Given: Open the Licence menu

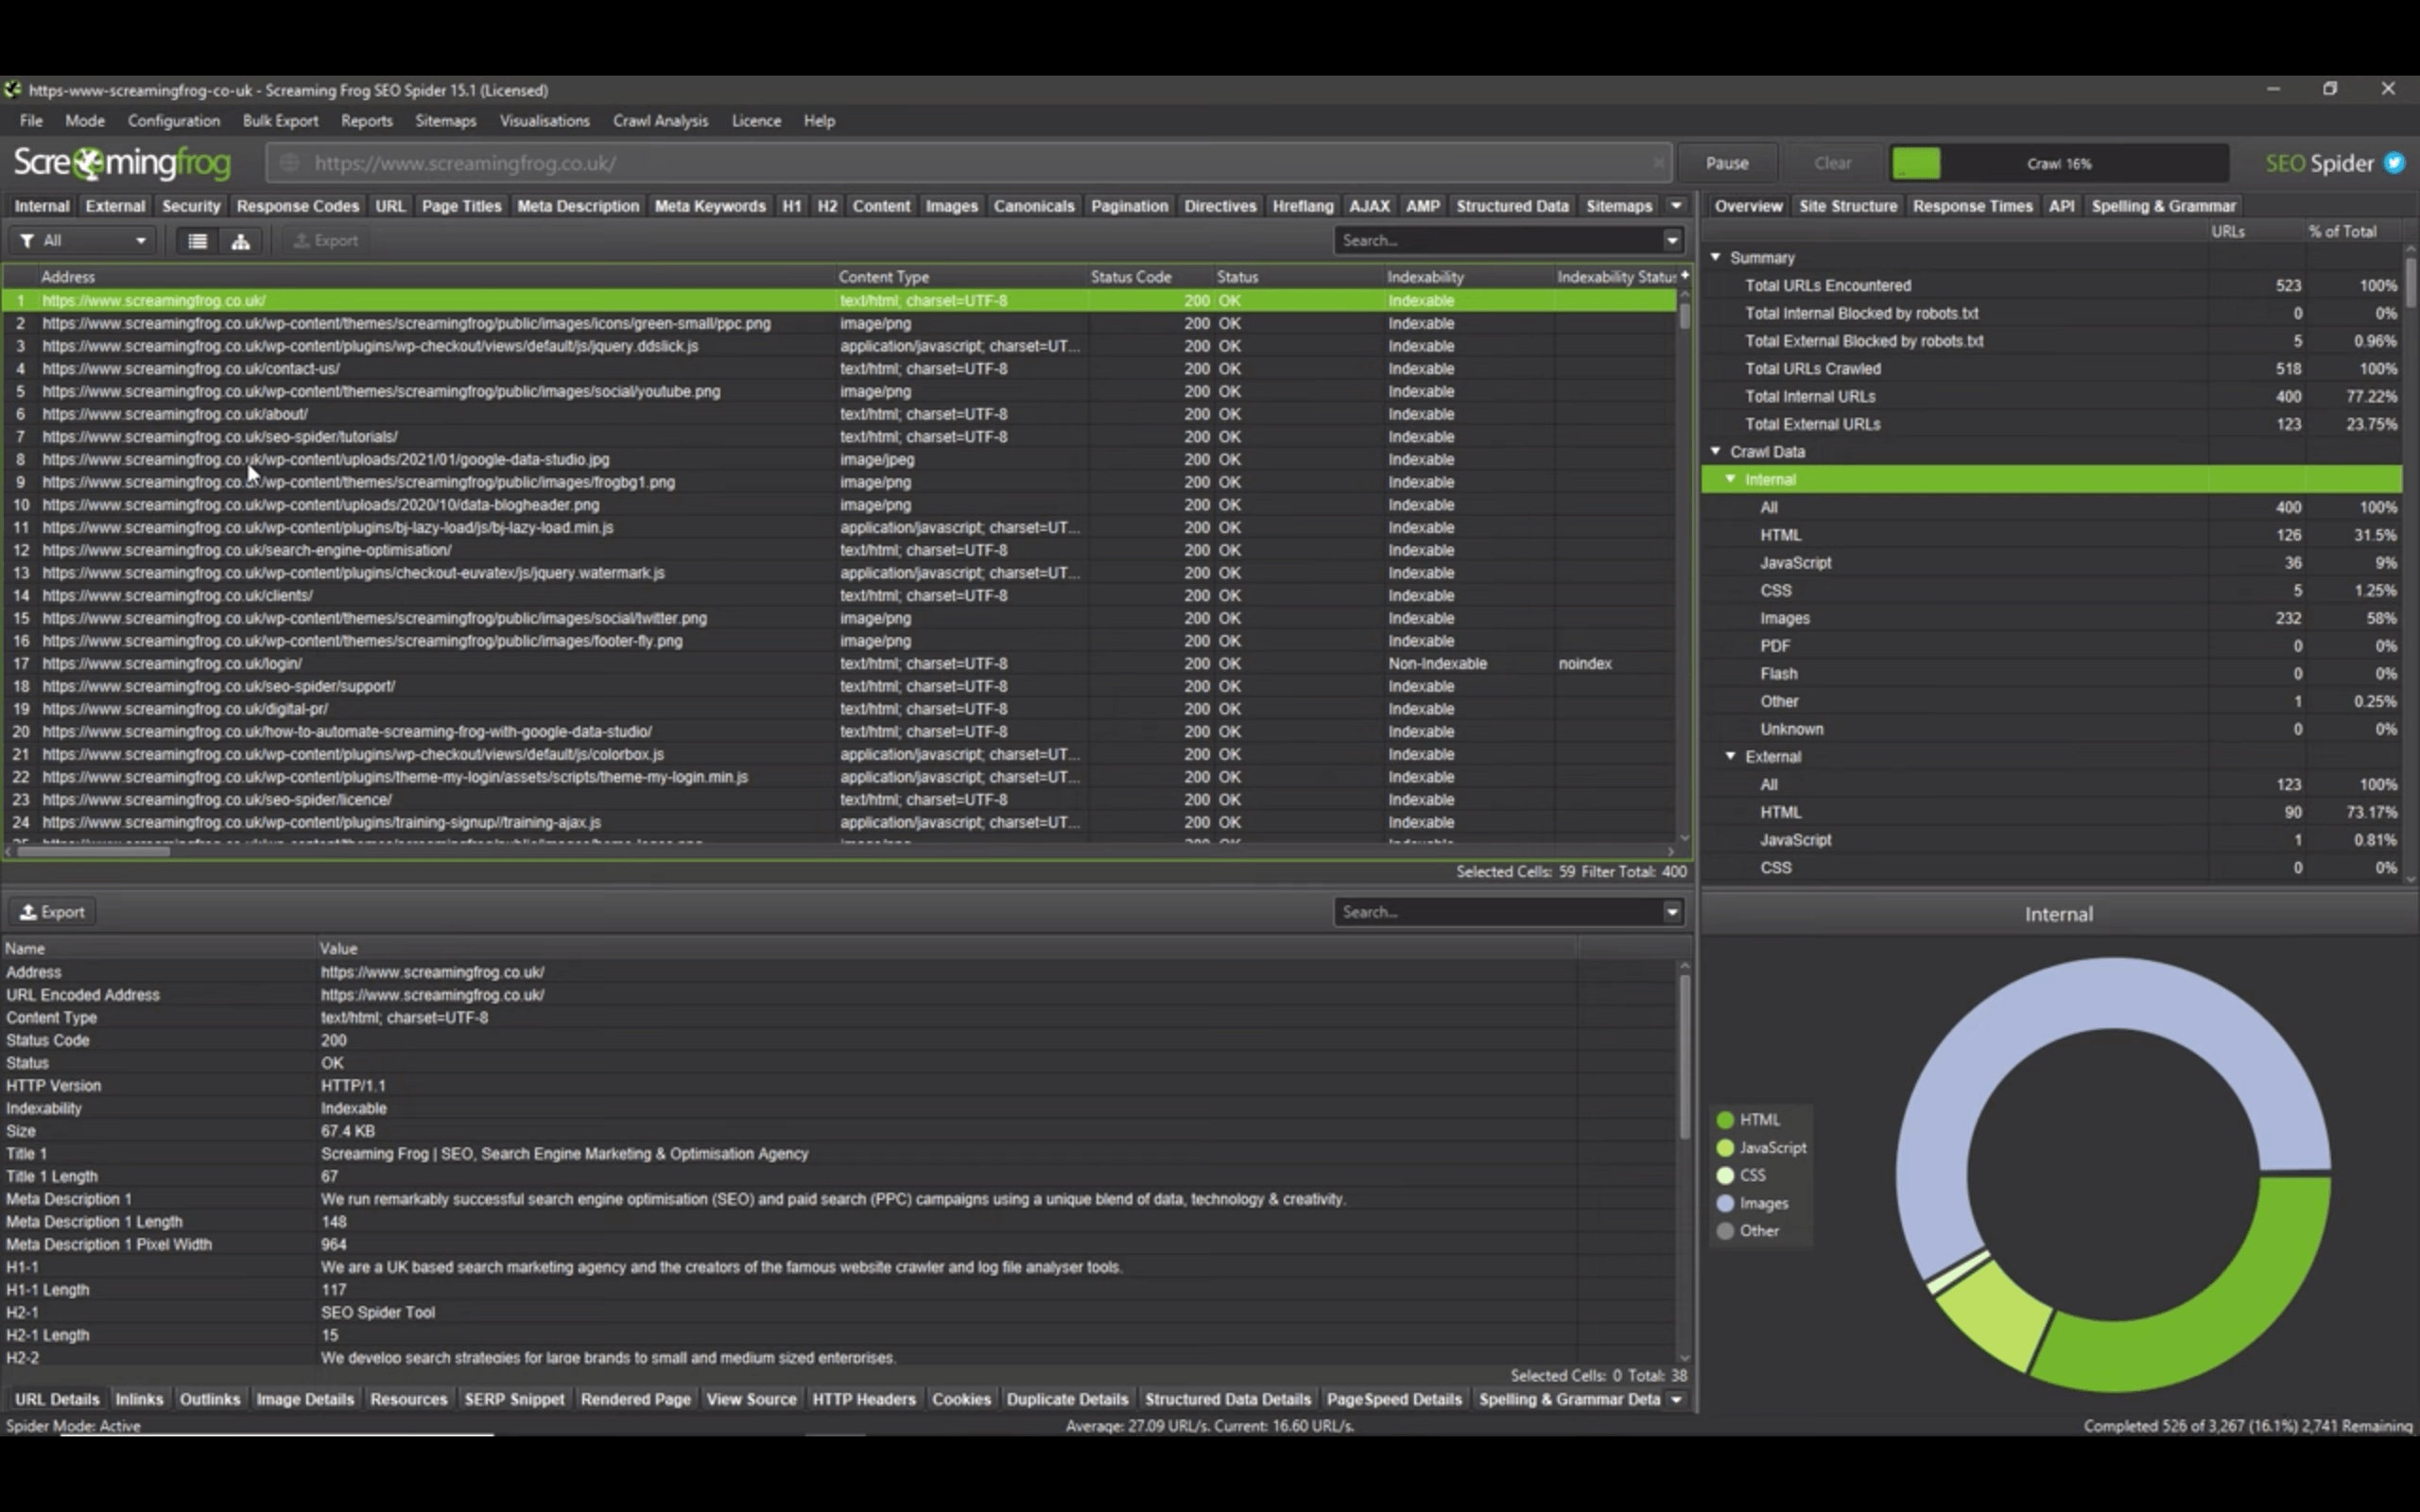Looking at the screenshot, I should click(756, 120).
